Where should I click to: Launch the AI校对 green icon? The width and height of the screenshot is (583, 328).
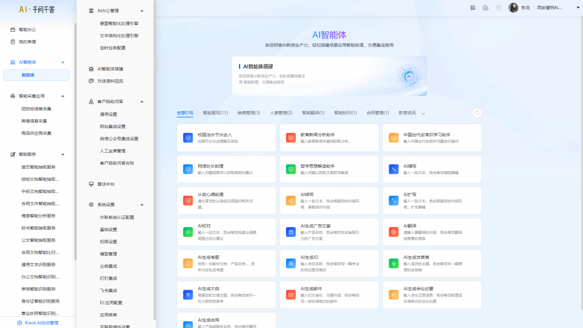(188, 232)
